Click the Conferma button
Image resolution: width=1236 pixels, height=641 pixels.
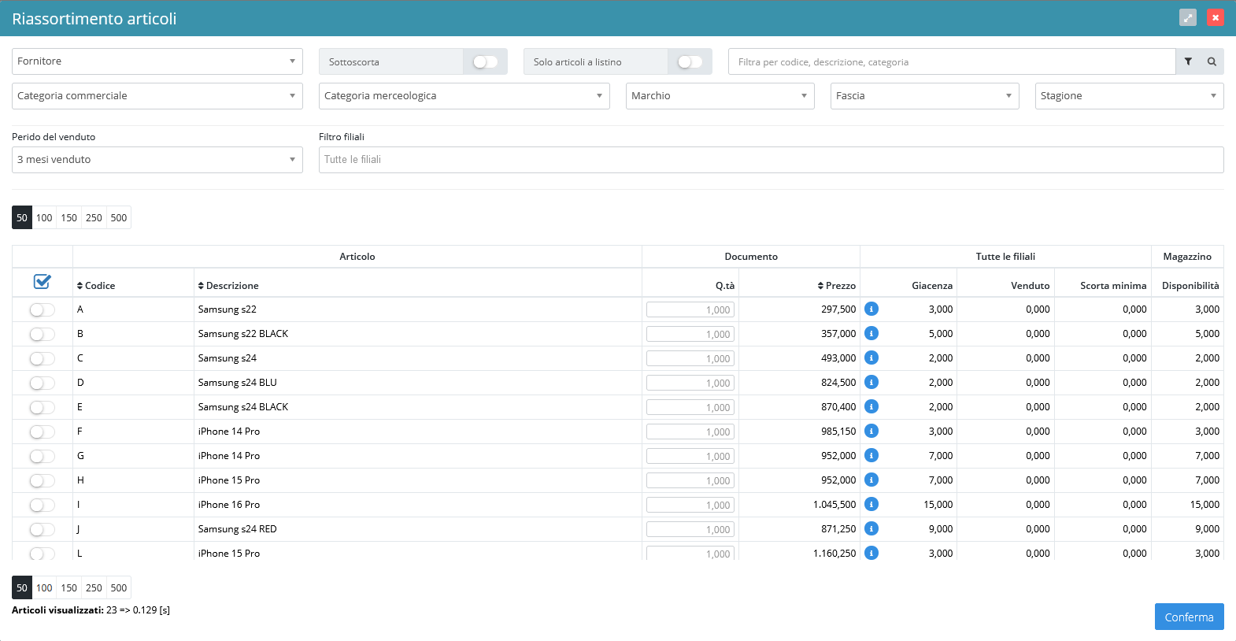(1189, 617)
